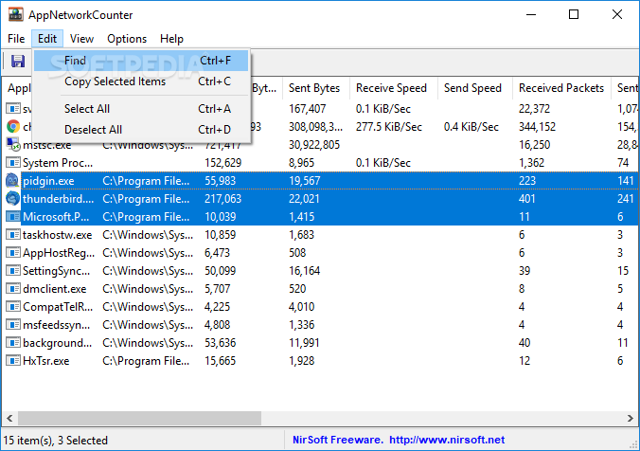
Task: Click the 152,629 received bytes cell
Action: (222, 163)
